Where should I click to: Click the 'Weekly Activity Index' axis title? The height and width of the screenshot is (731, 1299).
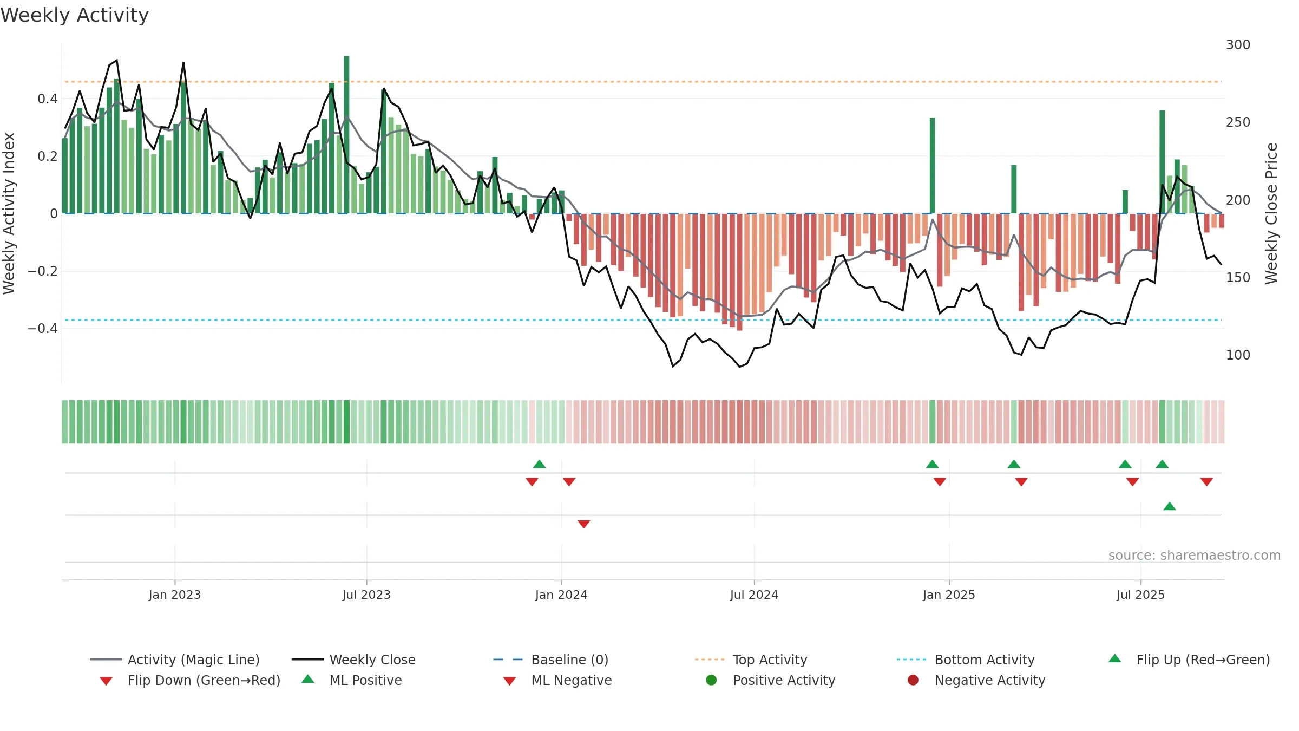point(9,213)
